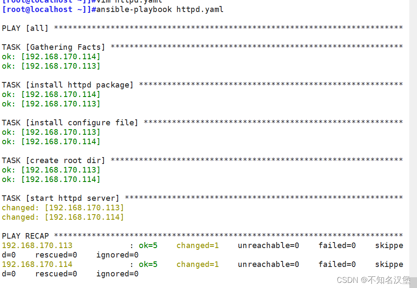
Task: Click unreachable=0 in the 192.168.170.113 recap row
Action: [x=268, y=246]
